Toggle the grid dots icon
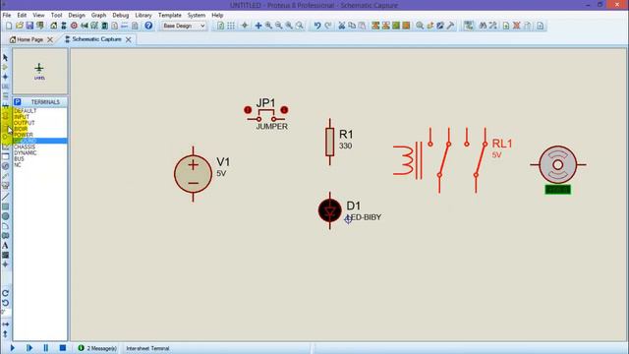 [x=231, y=26]
